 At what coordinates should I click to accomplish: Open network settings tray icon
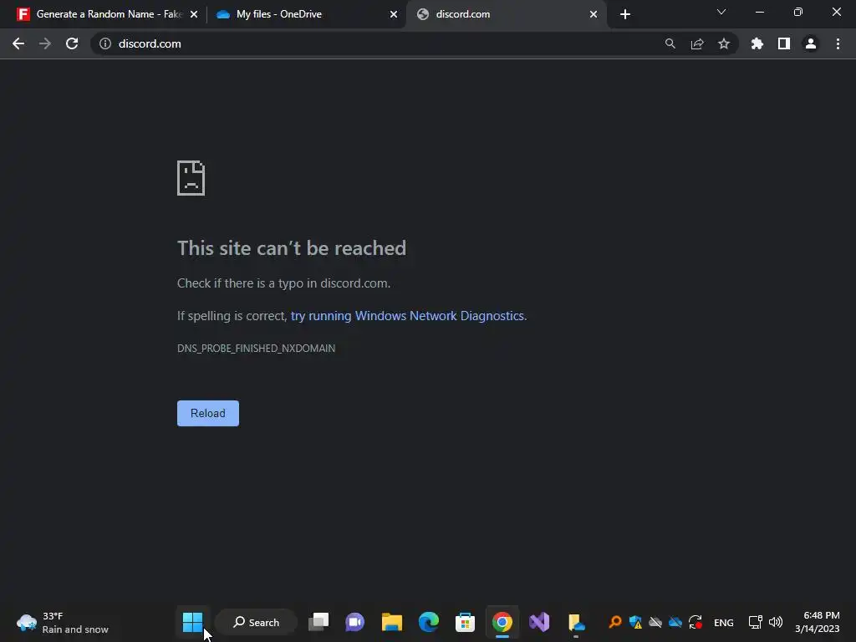(755, 622)
